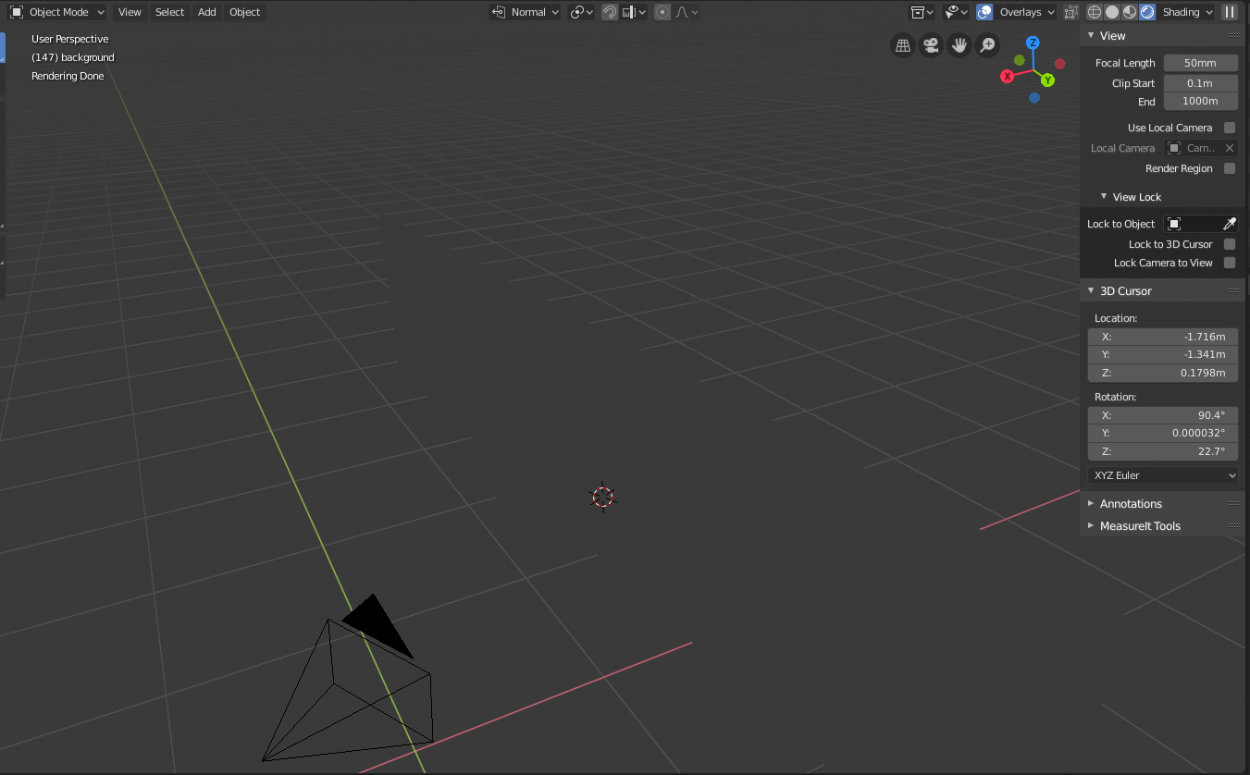Viewport: 1250px width, 775px height.
Task: Toggle the snap magnet icon
Action: click(610, 12)
